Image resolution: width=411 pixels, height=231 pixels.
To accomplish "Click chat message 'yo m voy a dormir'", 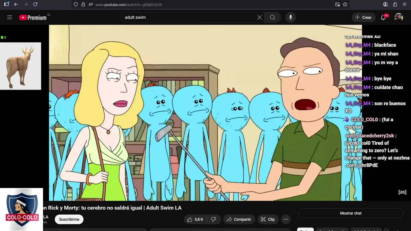I will [x=372, y=66].
